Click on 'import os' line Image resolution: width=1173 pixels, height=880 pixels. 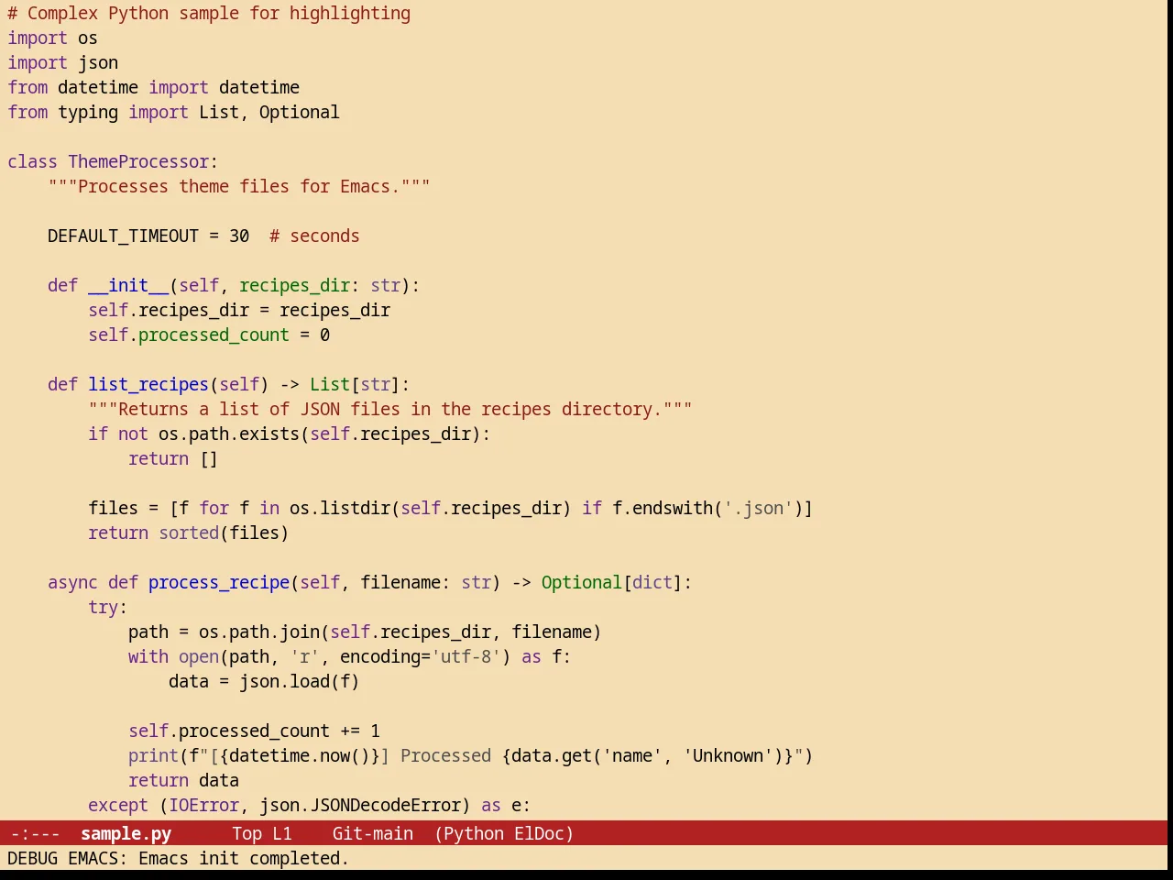coord(52,38)
